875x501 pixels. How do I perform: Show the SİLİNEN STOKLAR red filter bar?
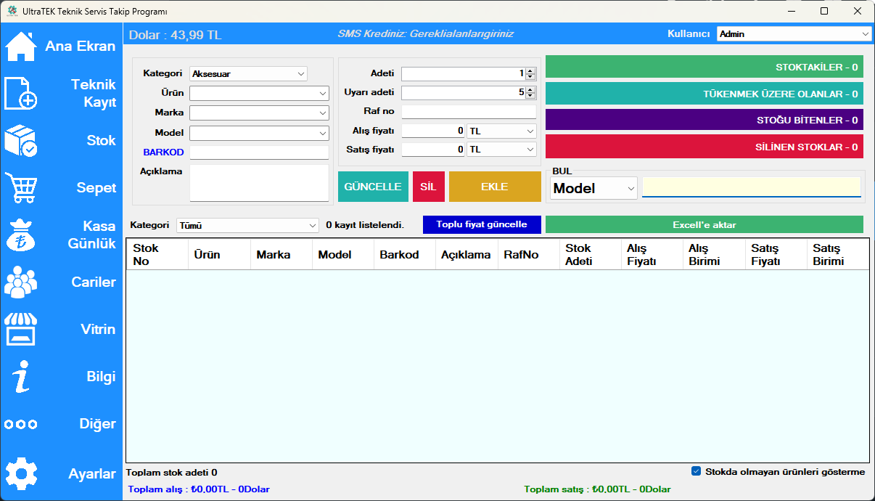click(704, 147)
